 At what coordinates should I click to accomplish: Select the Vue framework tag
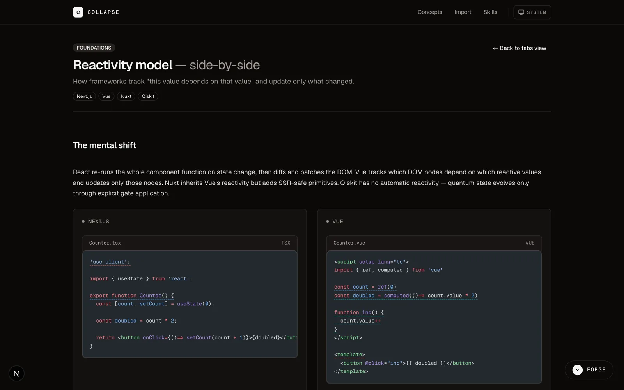(x=106, y=96)
